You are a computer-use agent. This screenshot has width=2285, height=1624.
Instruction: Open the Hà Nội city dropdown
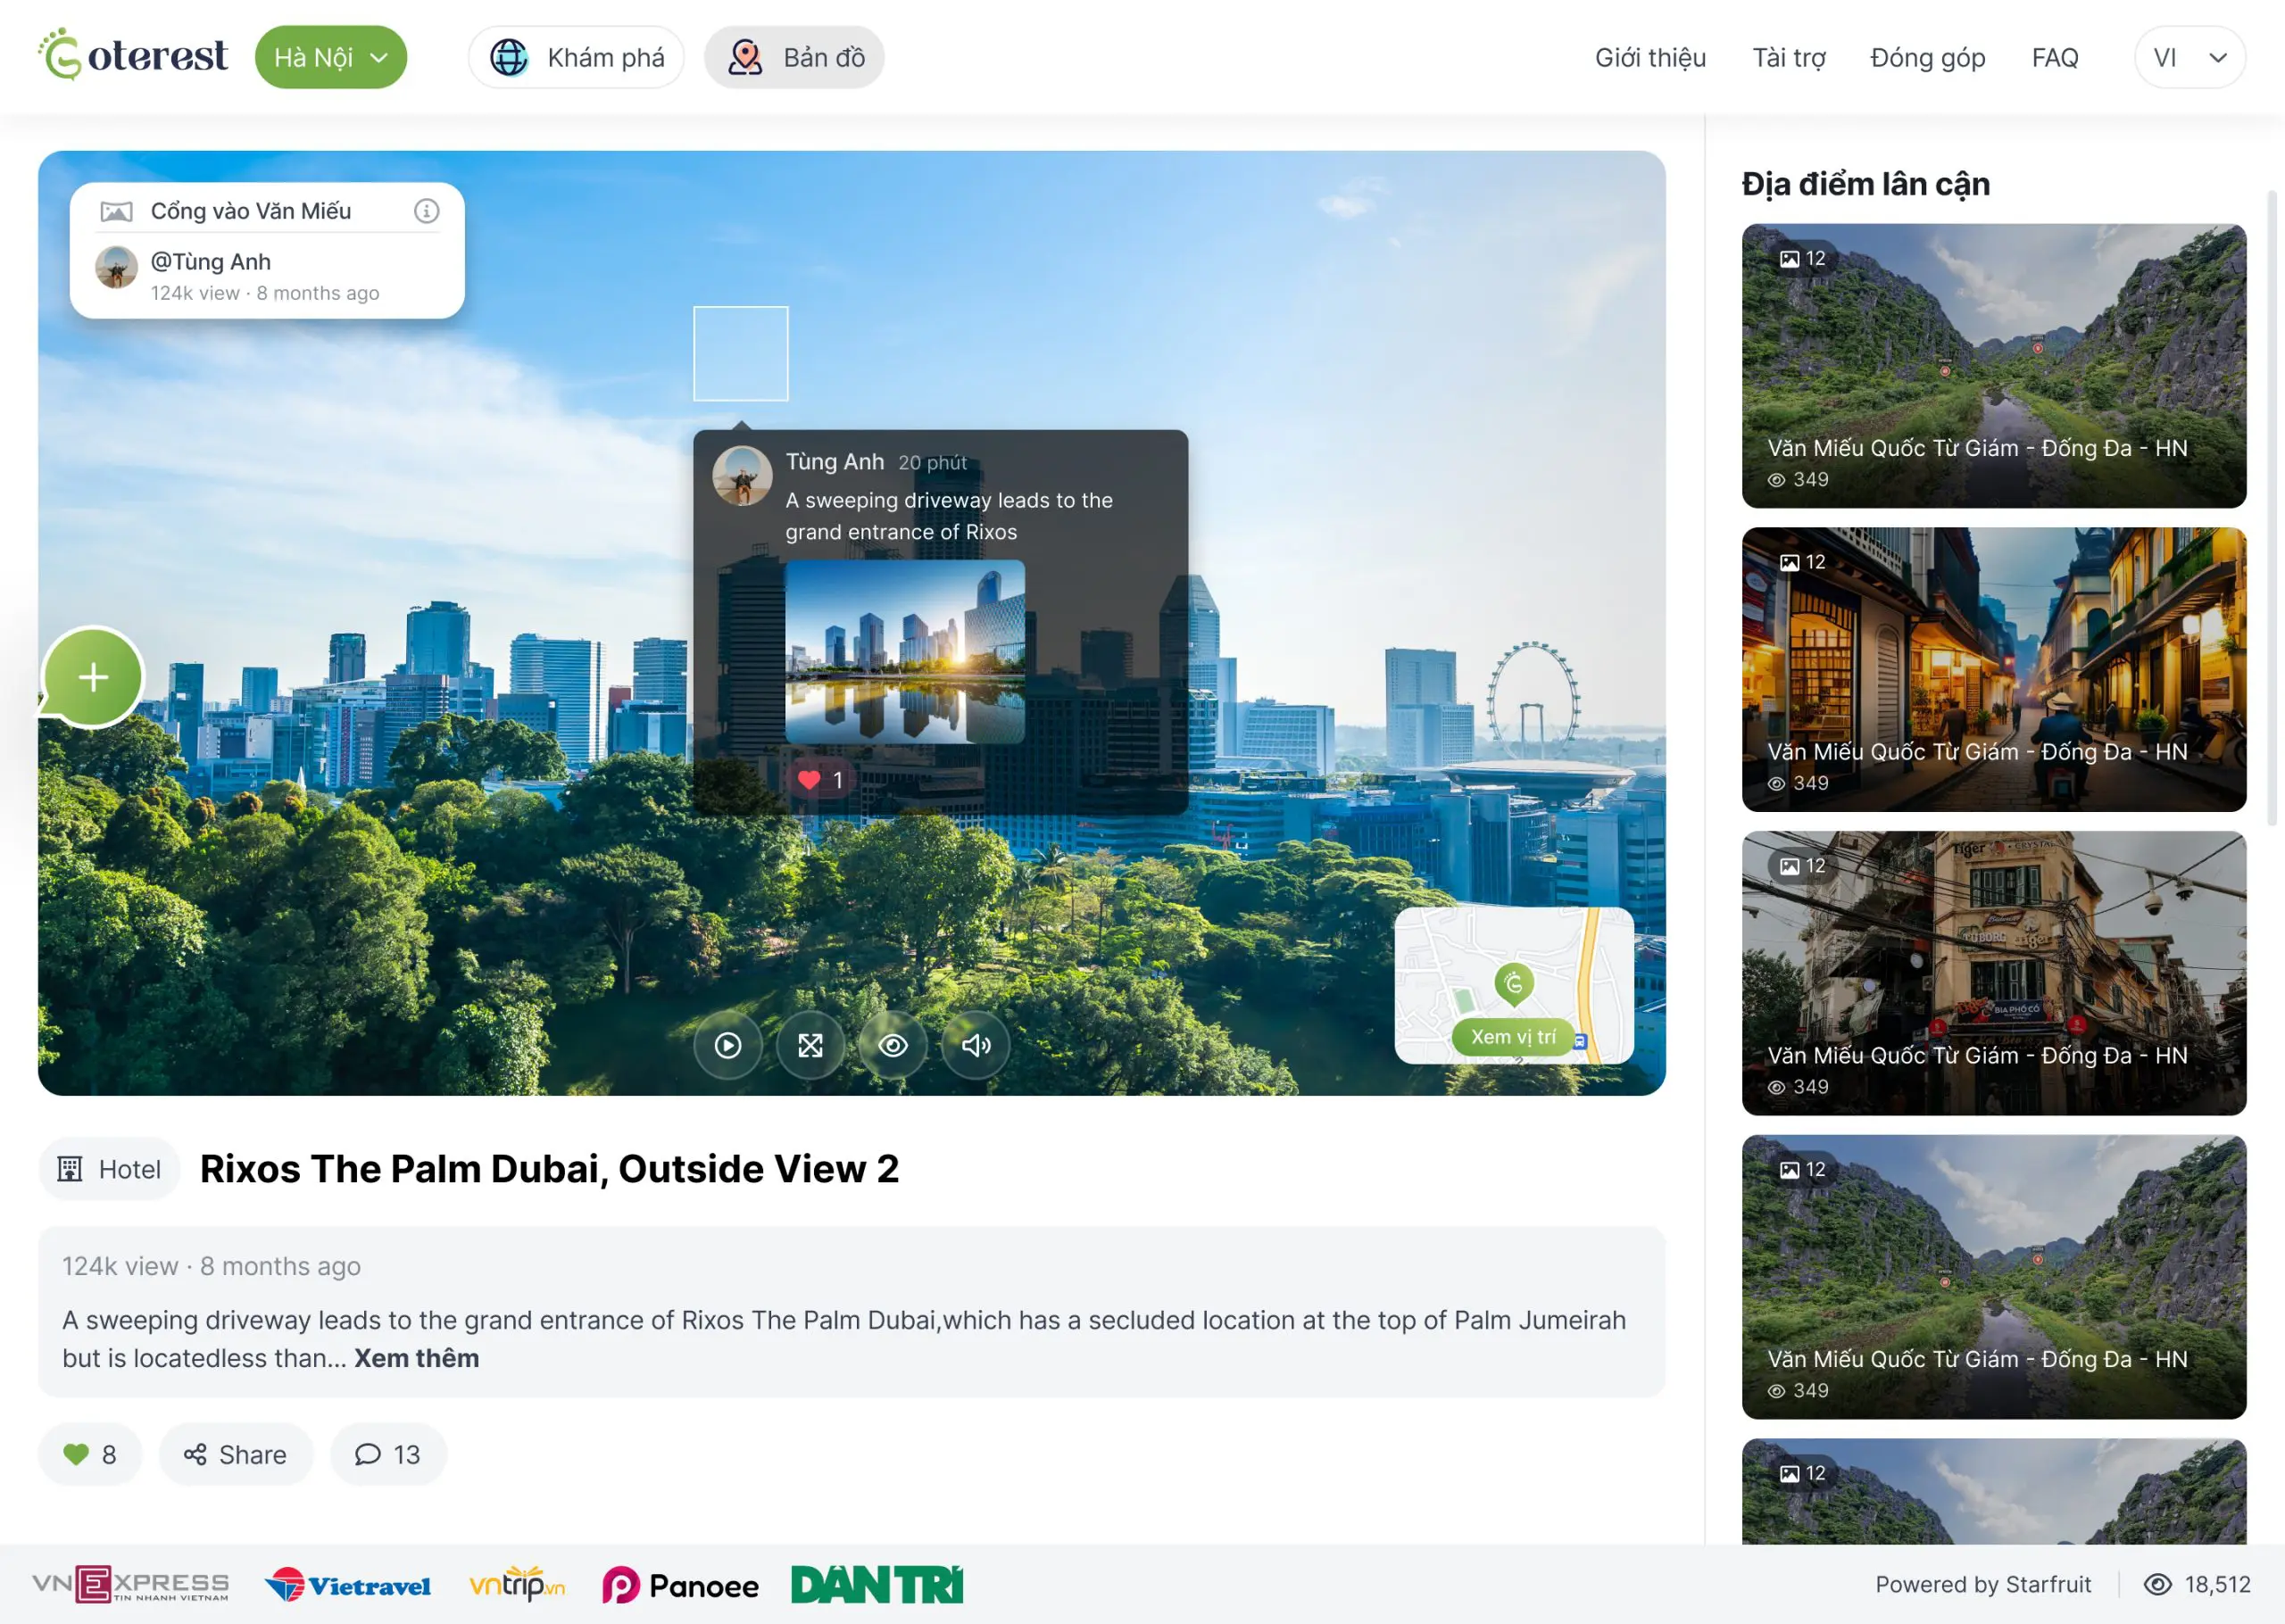tap(331, 57)
